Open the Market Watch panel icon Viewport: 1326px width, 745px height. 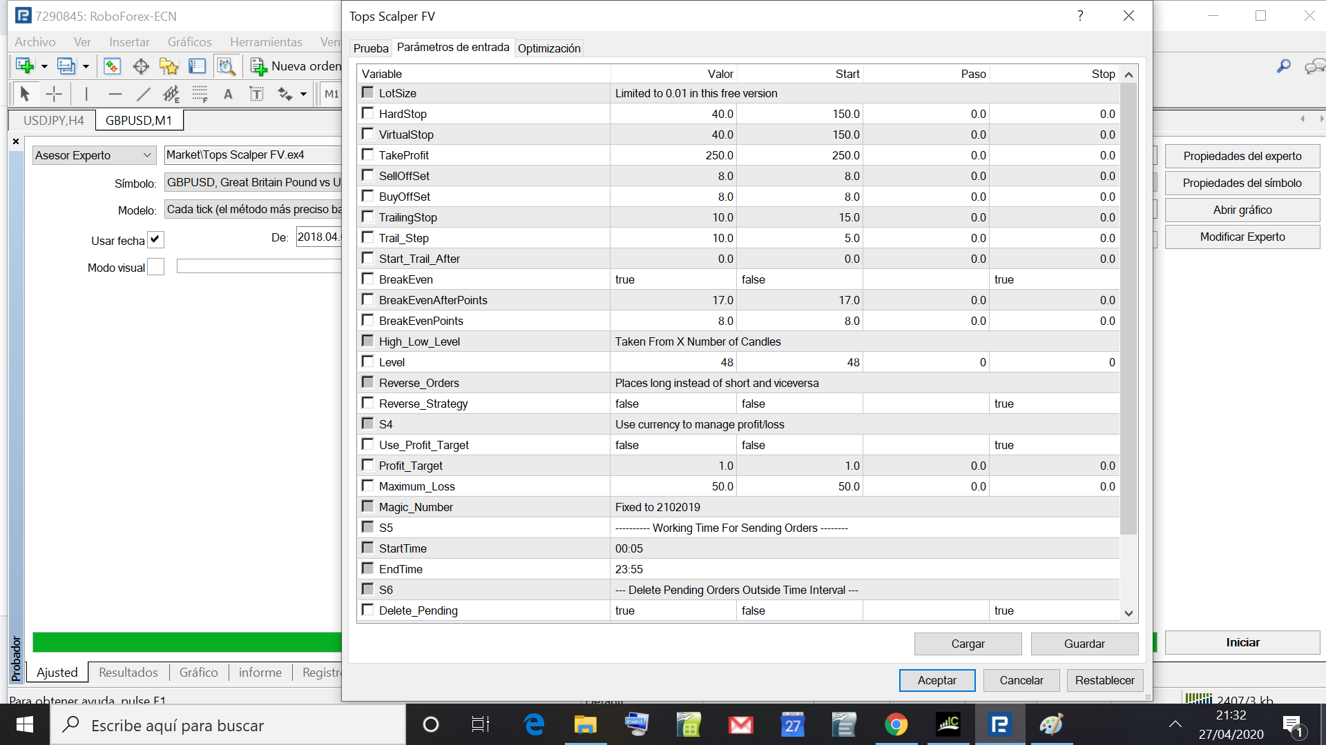coord(112,66)
